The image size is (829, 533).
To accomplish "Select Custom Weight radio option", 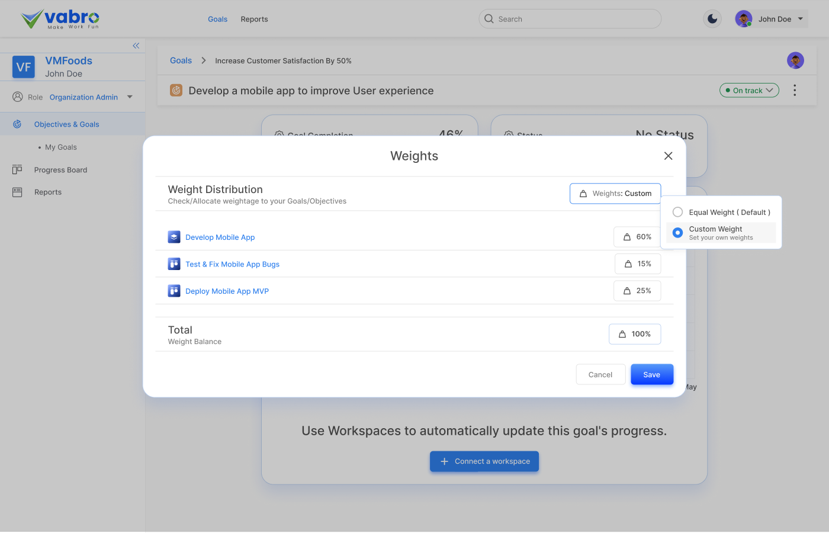I will tap(677, 233).
